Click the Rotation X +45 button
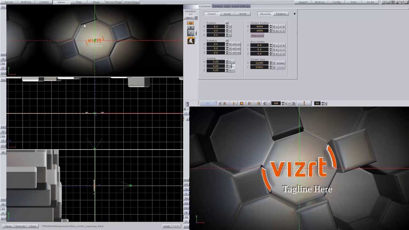The width and height of the screenshot is (409, 230). click(x=238, y=44)
